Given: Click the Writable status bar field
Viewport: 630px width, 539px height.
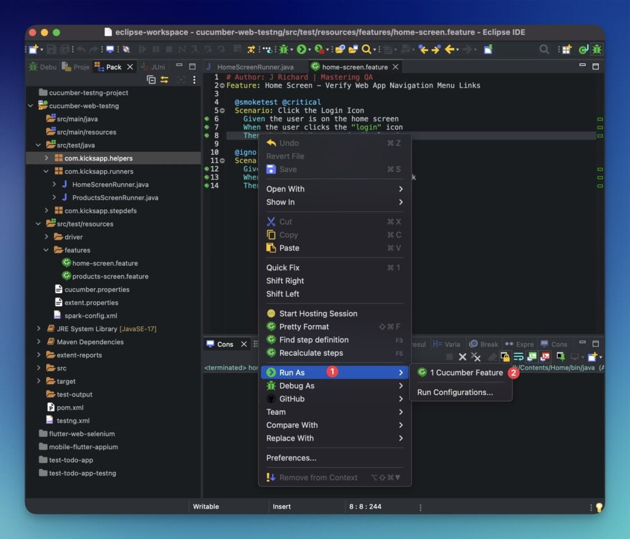Looking at the screenshot, I should pos(205,506).
